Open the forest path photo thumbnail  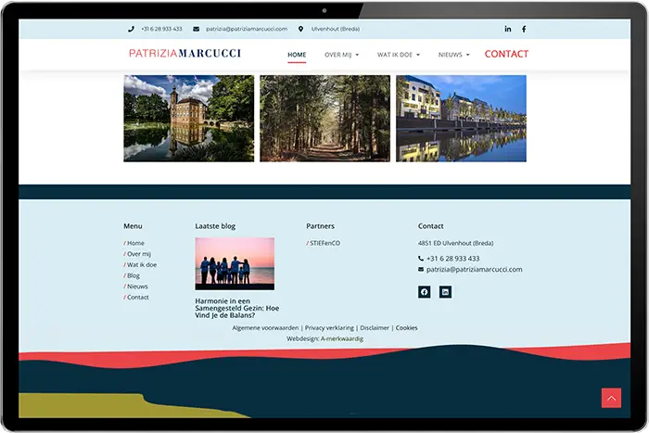point(324,119)
